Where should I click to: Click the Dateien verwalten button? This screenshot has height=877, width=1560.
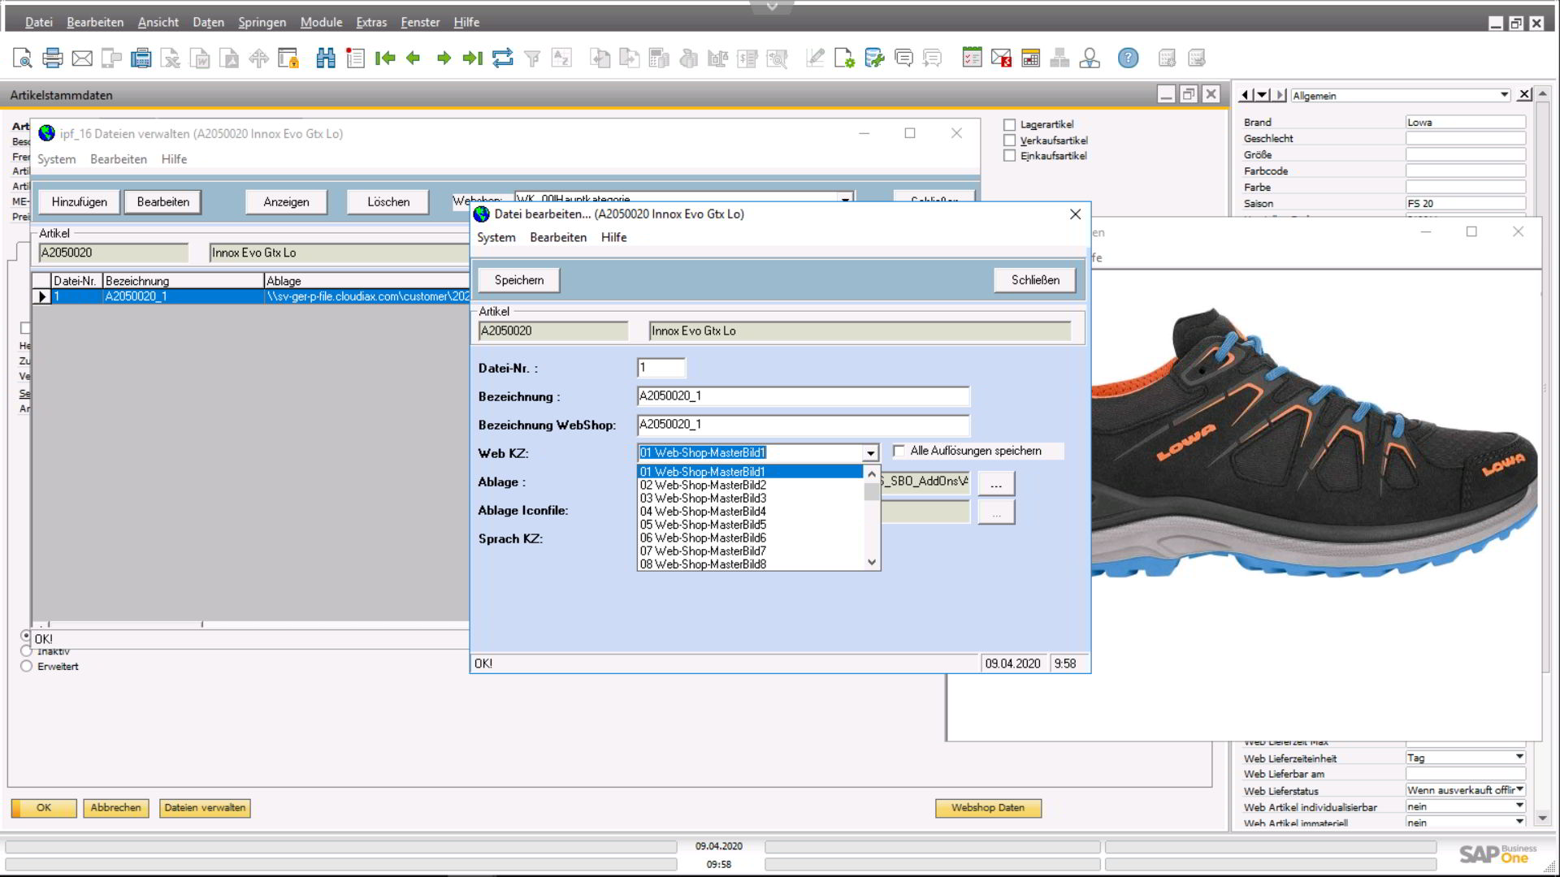205,808
